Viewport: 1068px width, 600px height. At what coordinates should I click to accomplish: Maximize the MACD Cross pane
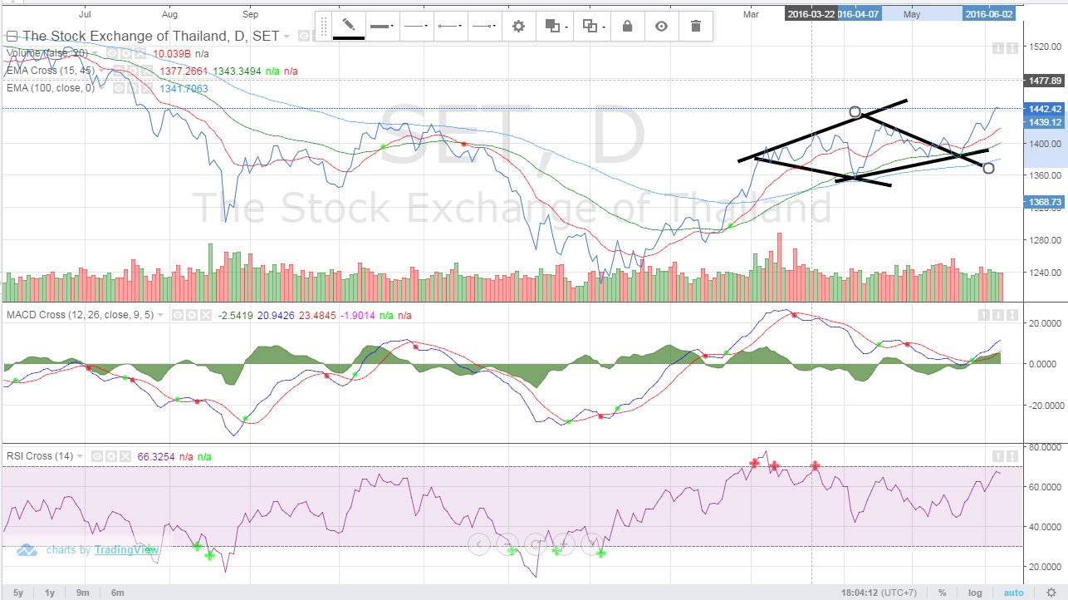point(1012,315)
